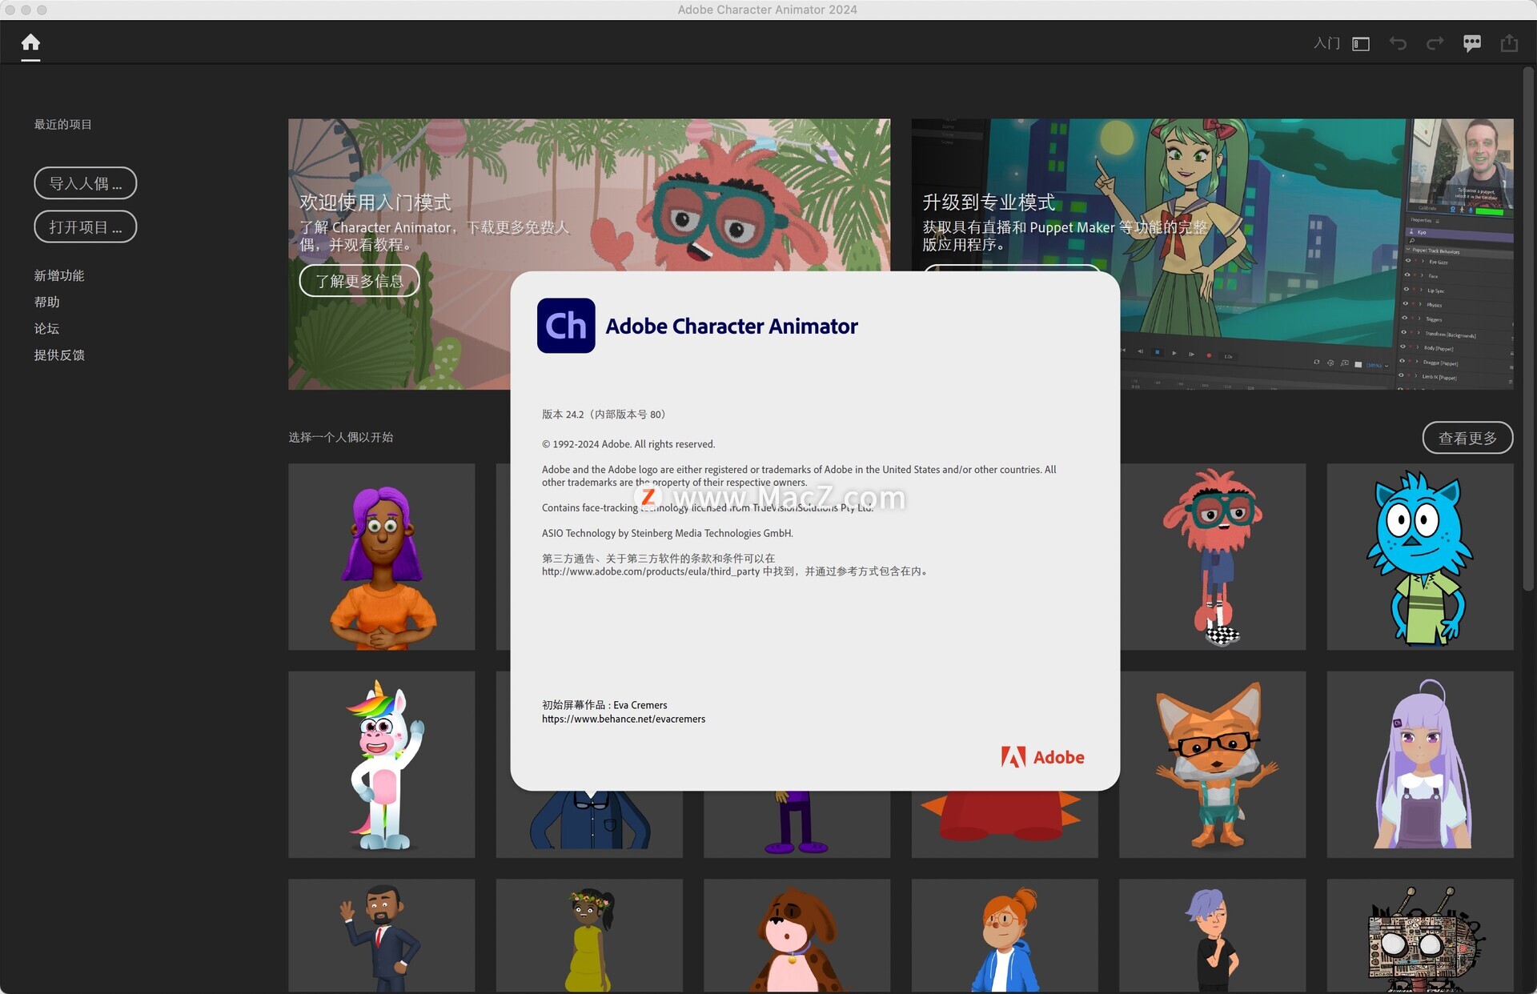Viewport: 1537px width, 994px height.
Task: Open the 新增功能 link
Action: (x=59, y=275)
